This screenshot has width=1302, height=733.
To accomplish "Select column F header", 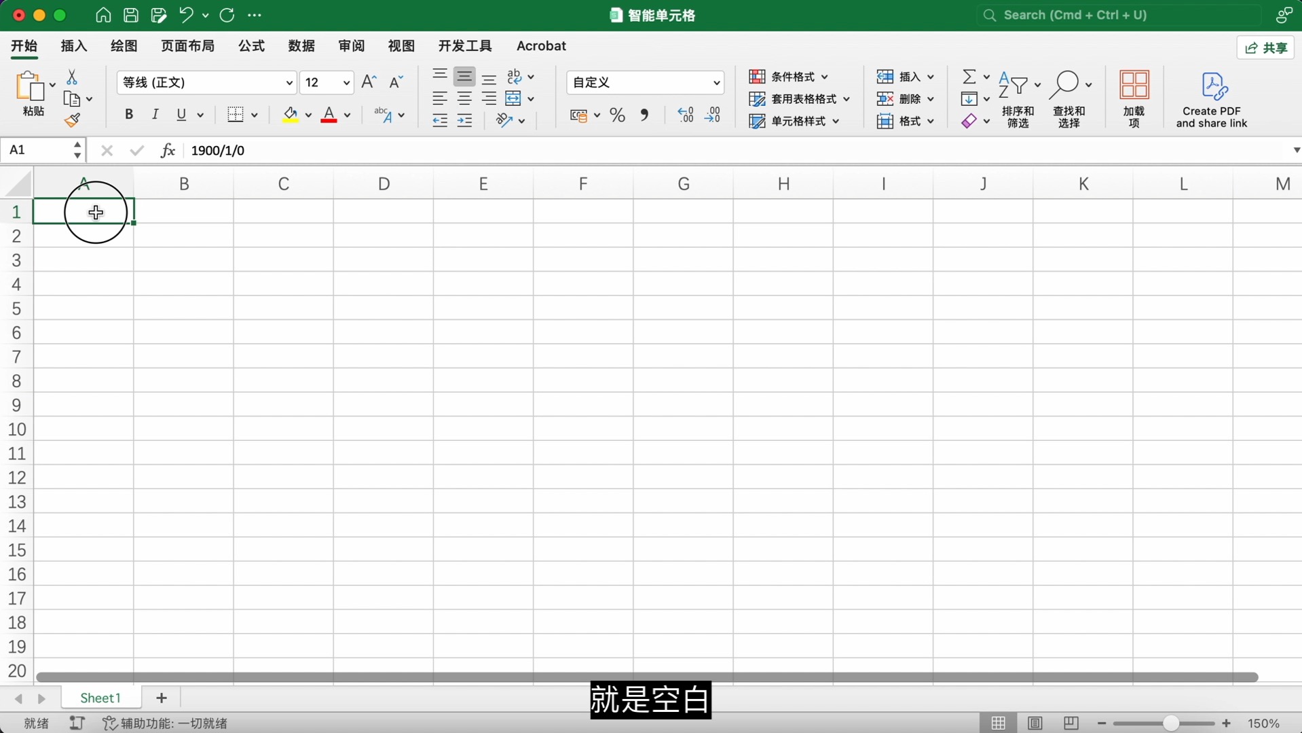I will [583, 183].
